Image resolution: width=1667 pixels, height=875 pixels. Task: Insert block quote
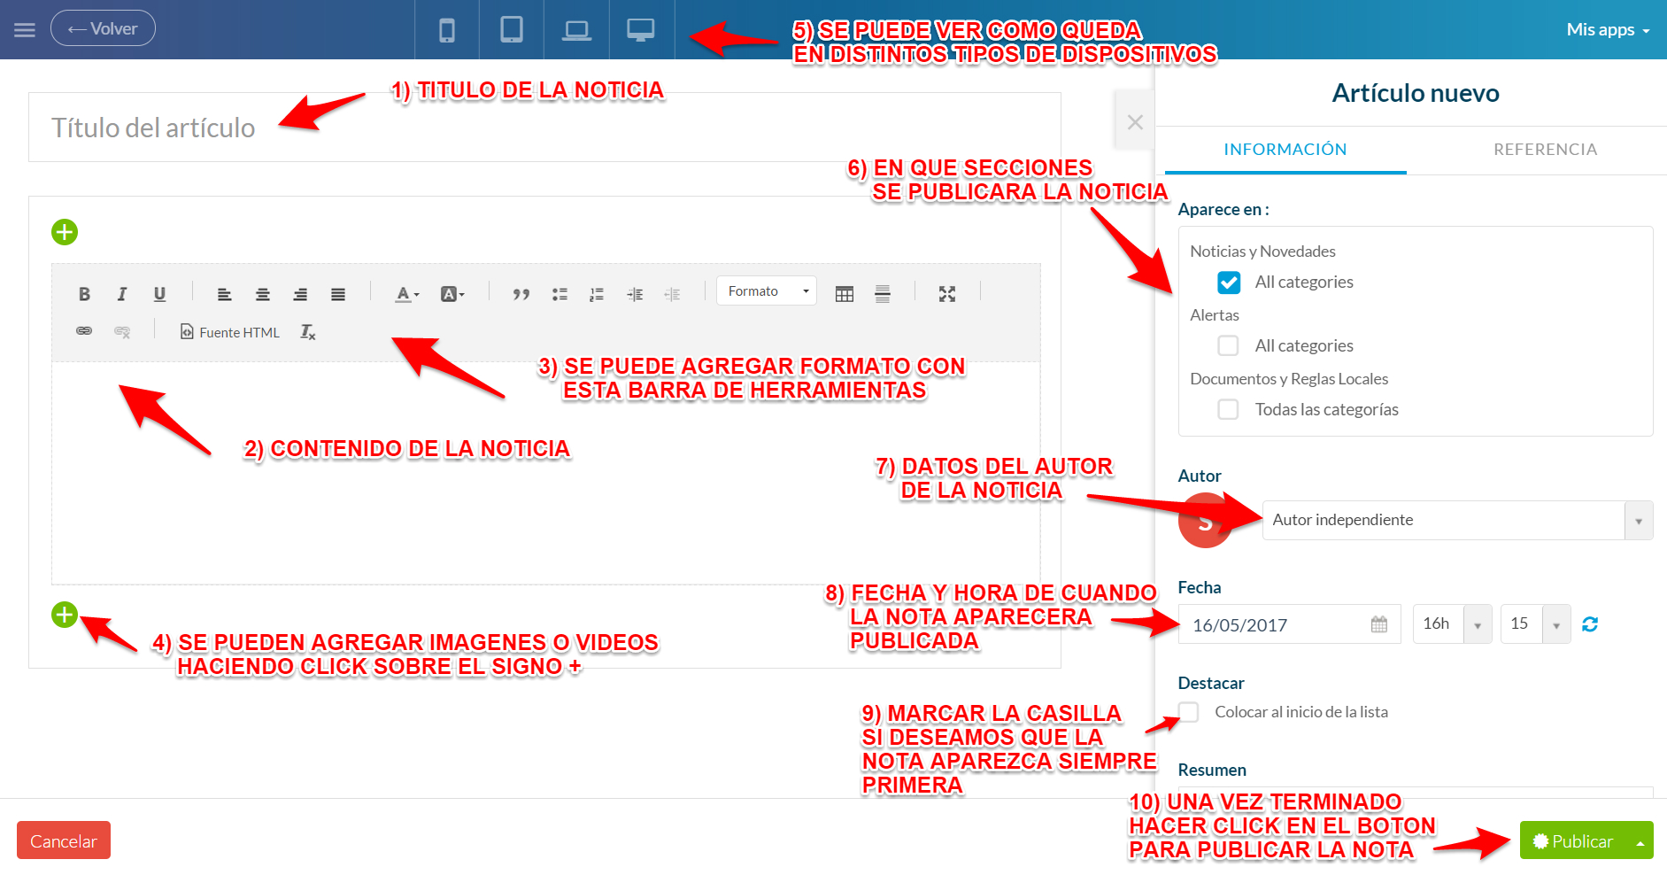(521, 294)
